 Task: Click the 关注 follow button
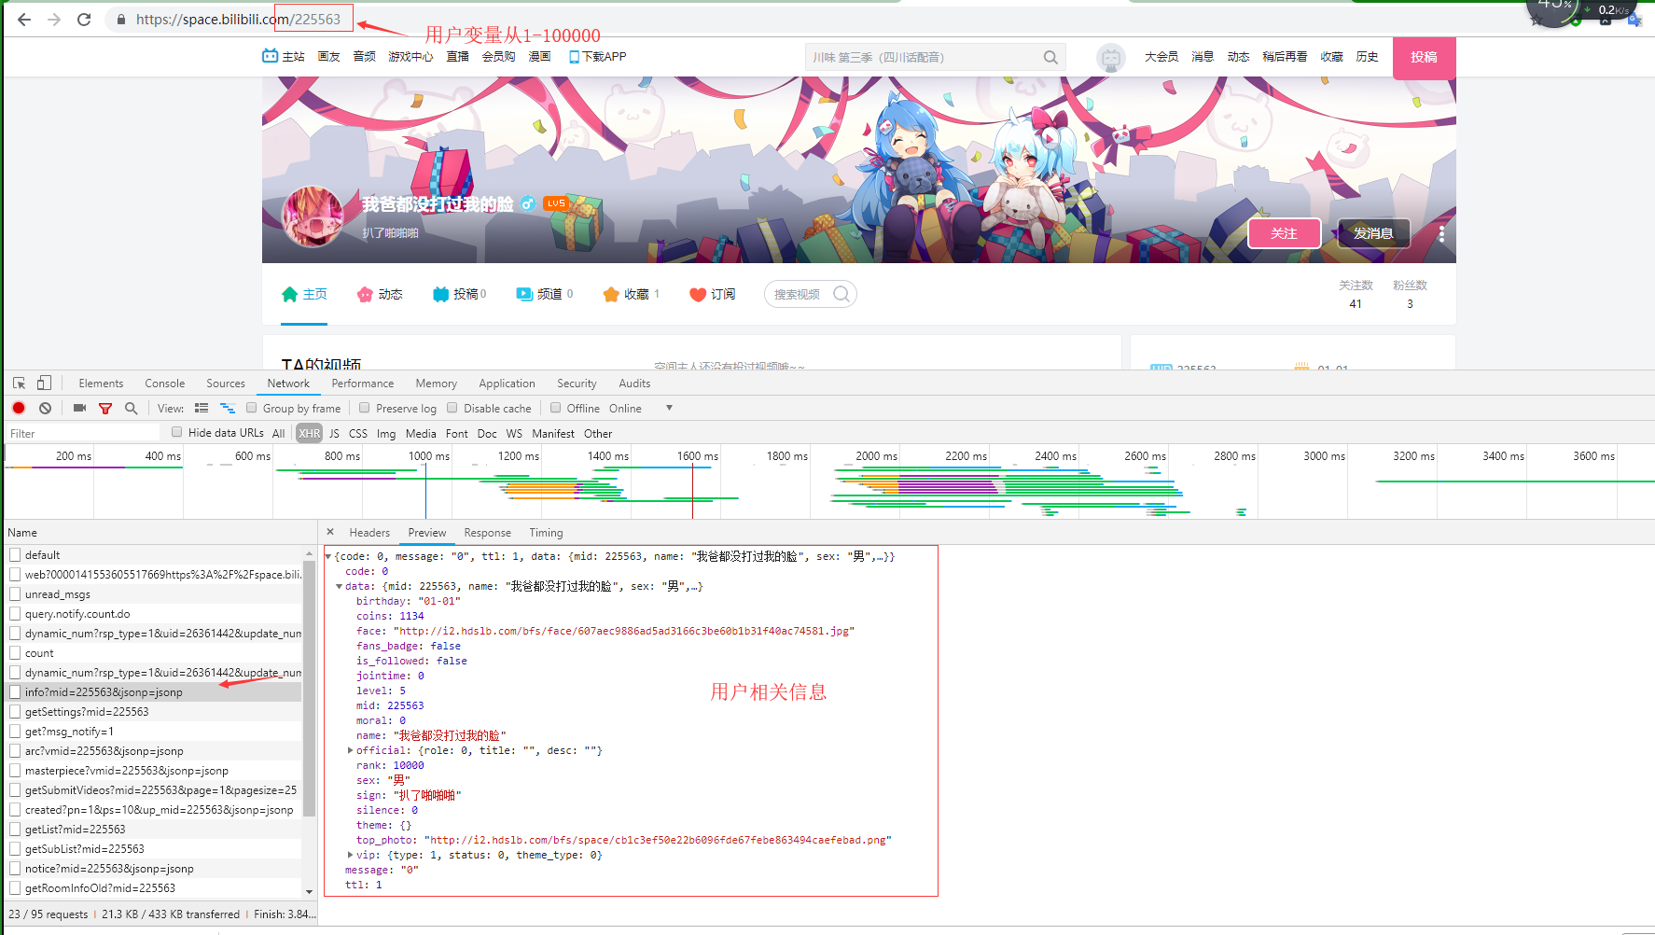(x=1284, y=233)
